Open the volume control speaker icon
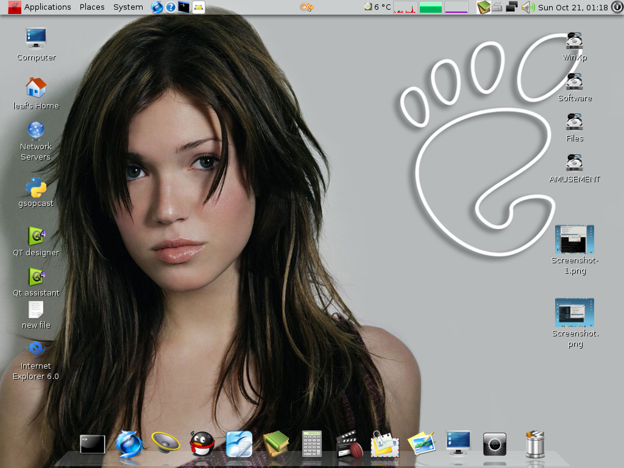This screenshot has width=624, height=468. 528,7
